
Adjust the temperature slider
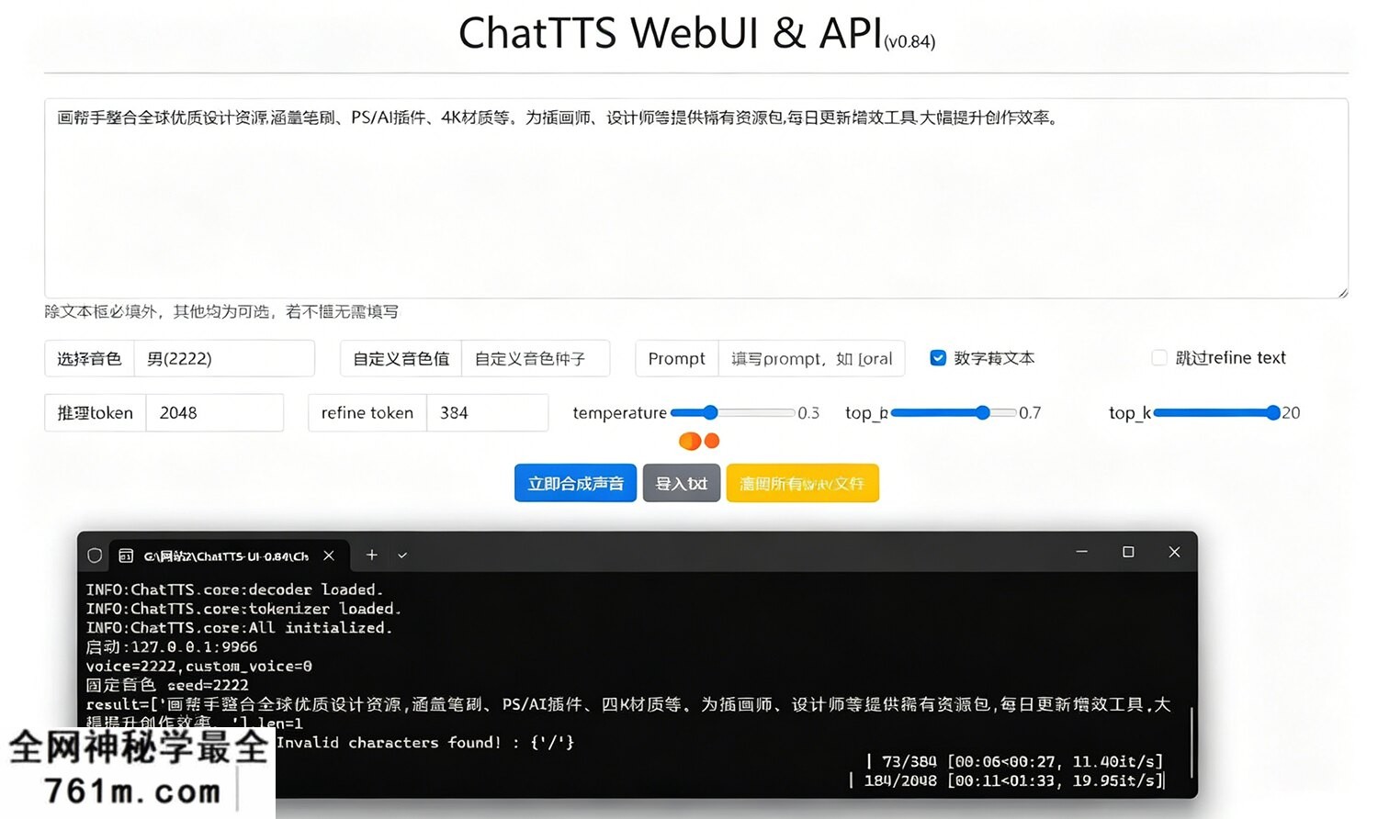pos(733,413)
